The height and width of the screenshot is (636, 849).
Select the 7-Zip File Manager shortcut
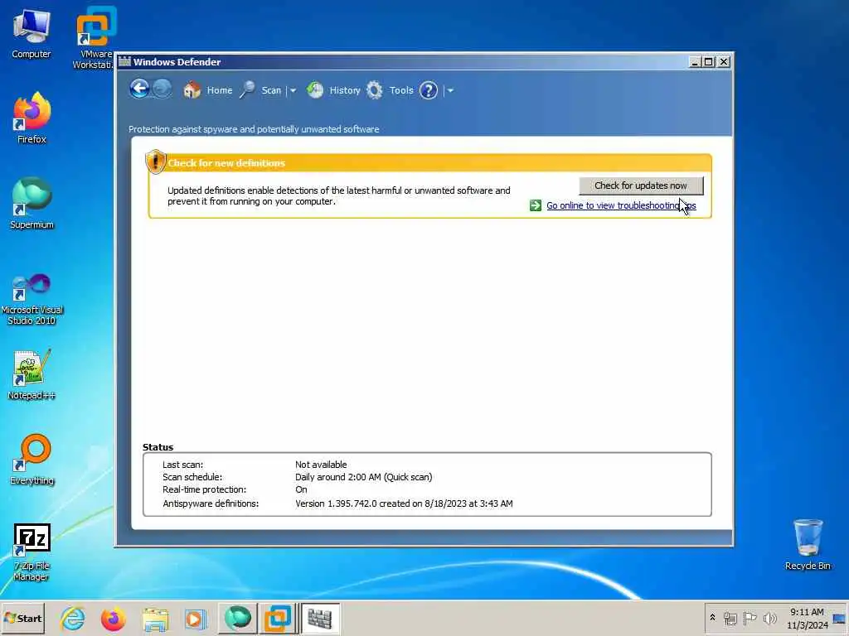(32, 552)
